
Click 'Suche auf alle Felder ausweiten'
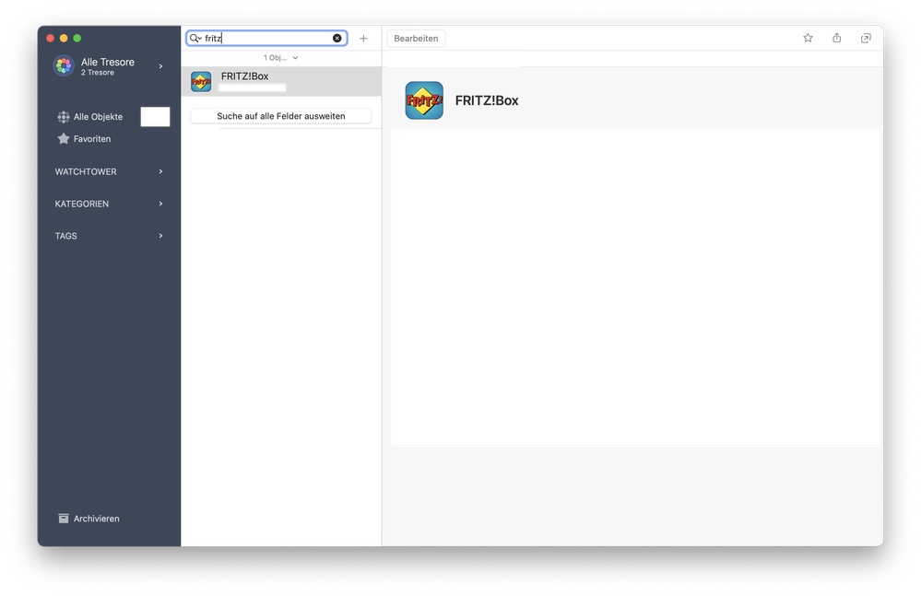pyautogui.click(x=280, y=116)
